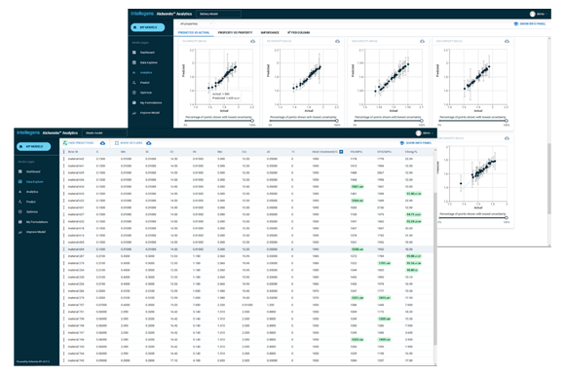
Task: Open All properties dropdown in back window
Action: tap(196, 23)
